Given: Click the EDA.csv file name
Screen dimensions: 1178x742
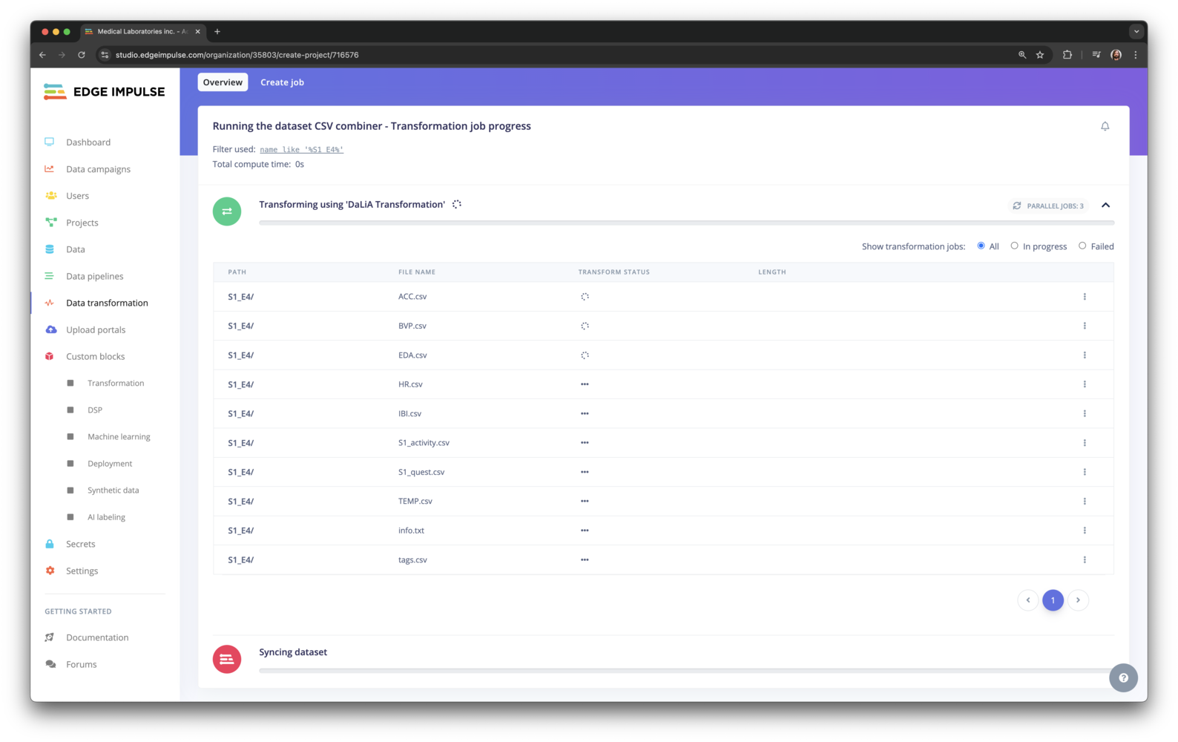Looking at the screenshot, I should coord(412,355).
